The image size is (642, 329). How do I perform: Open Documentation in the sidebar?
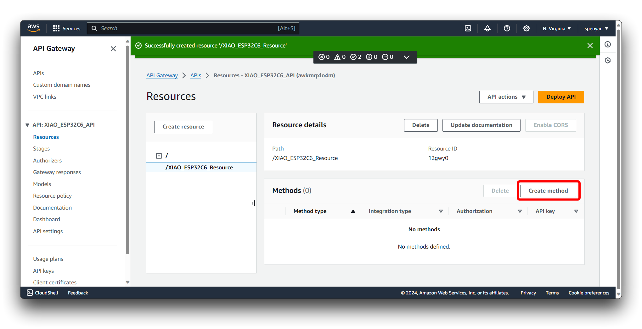pos(53,208)
